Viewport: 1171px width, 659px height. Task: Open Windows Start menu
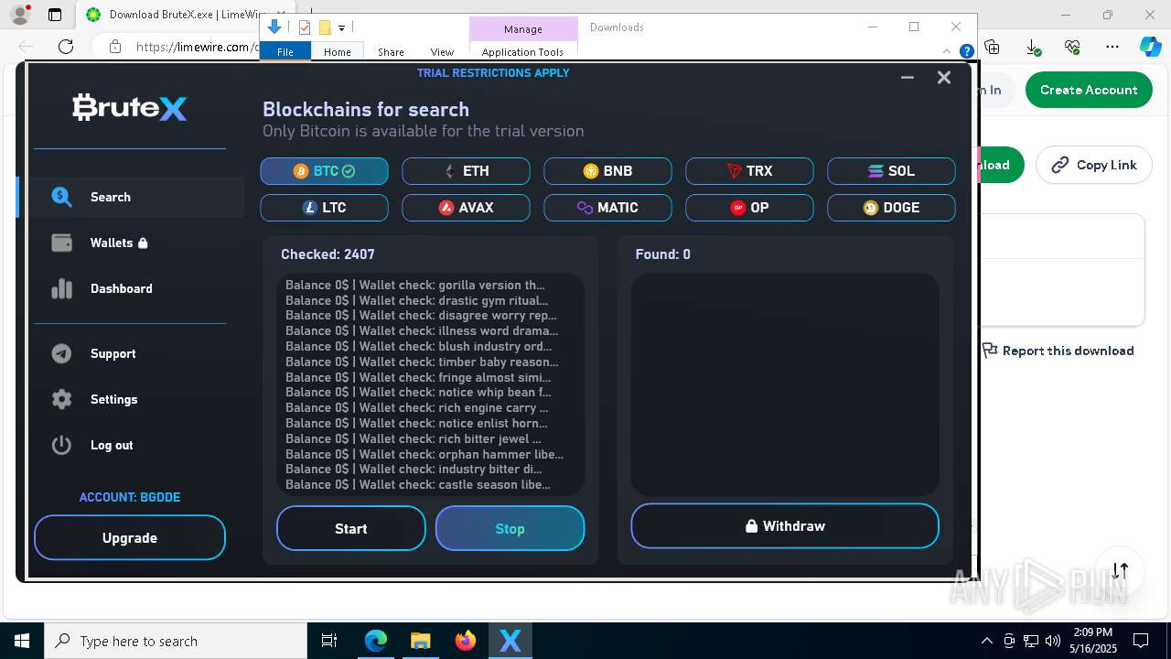click(x=22, y=641)
